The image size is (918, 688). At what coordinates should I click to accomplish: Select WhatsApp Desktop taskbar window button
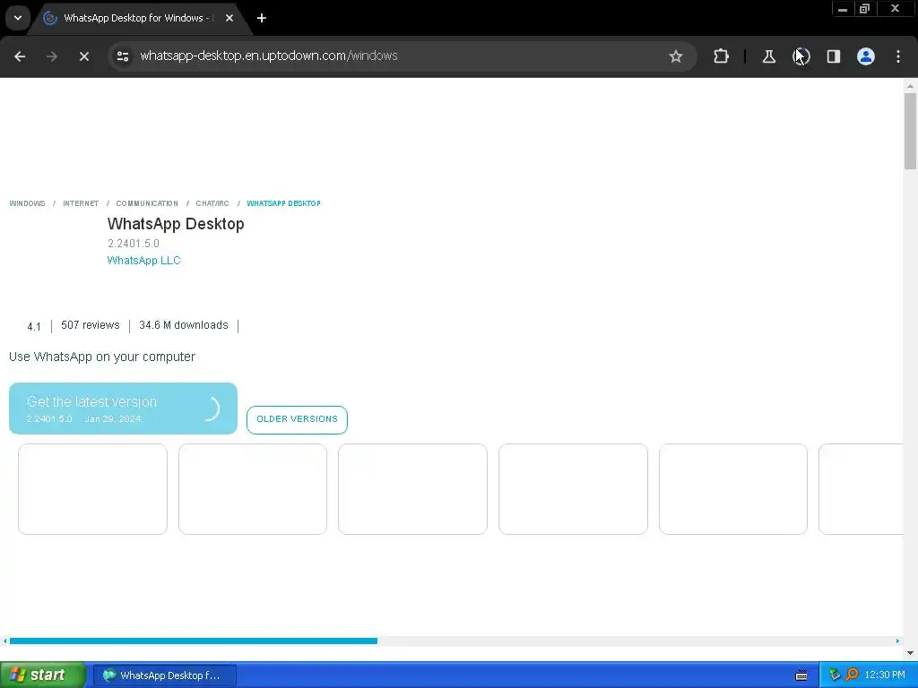pyautogui.click(x=165, y=675)
